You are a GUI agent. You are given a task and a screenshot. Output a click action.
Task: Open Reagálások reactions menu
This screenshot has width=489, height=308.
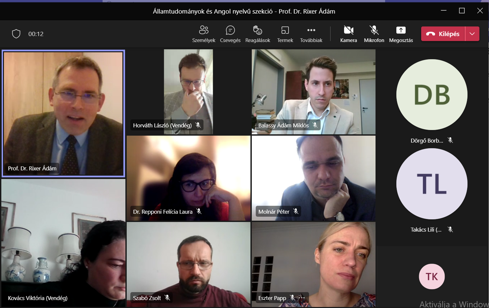(x=258, y=34)
